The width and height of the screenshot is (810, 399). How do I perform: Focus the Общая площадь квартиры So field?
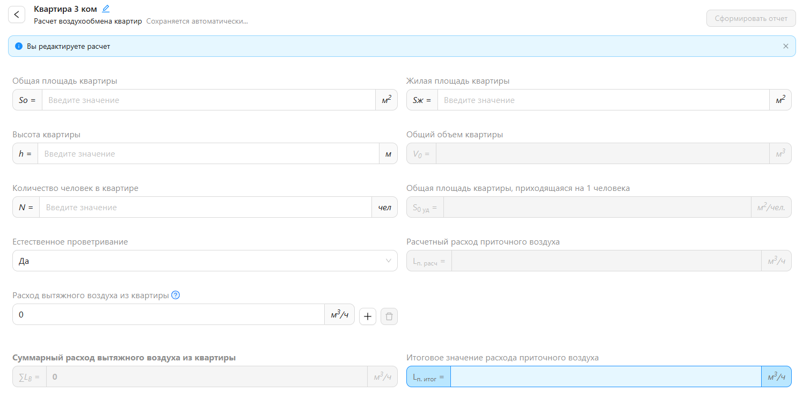pyautogui.click(x=208, y=100)
